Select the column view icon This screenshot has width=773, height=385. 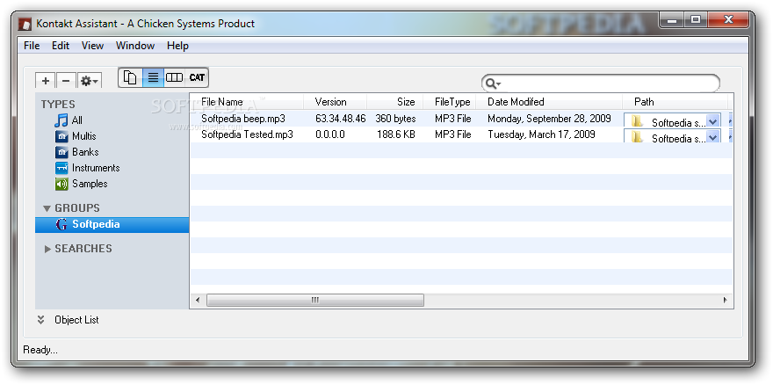pyautogui.click(x=174, y=77)
